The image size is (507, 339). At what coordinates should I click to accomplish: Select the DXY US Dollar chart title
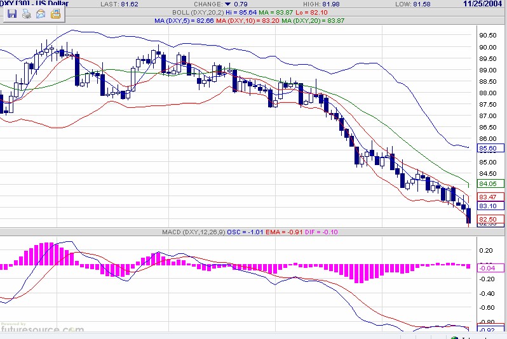(x=36, y=4)
